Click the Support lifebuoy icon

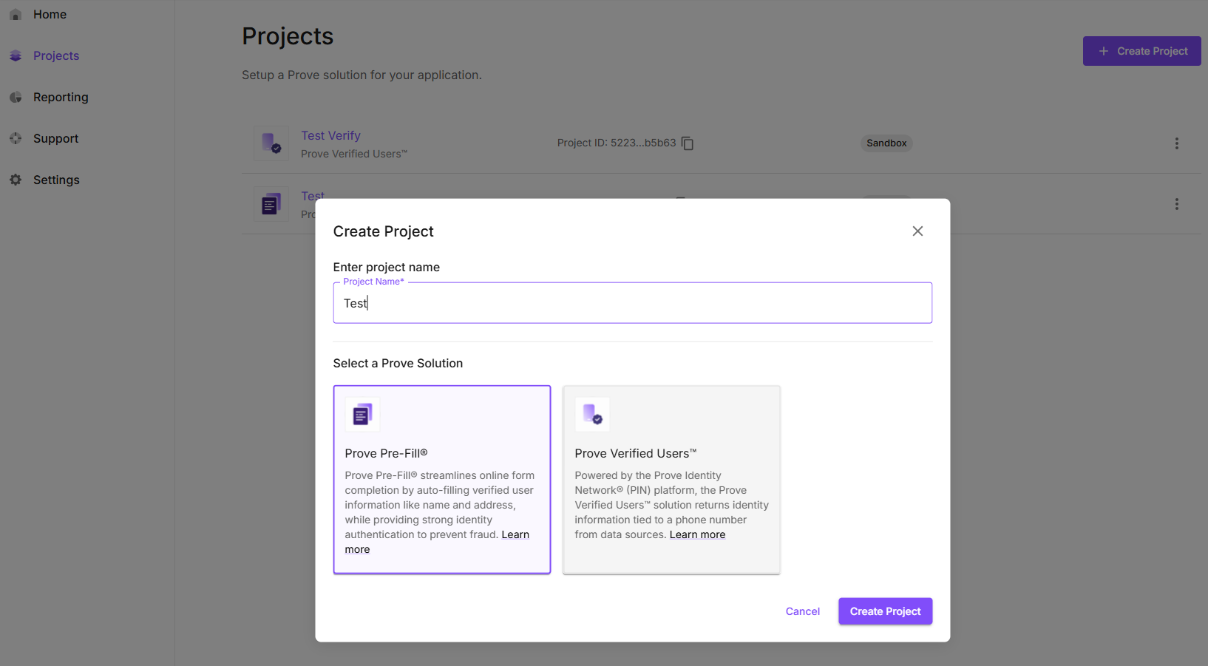click(16, 139)
